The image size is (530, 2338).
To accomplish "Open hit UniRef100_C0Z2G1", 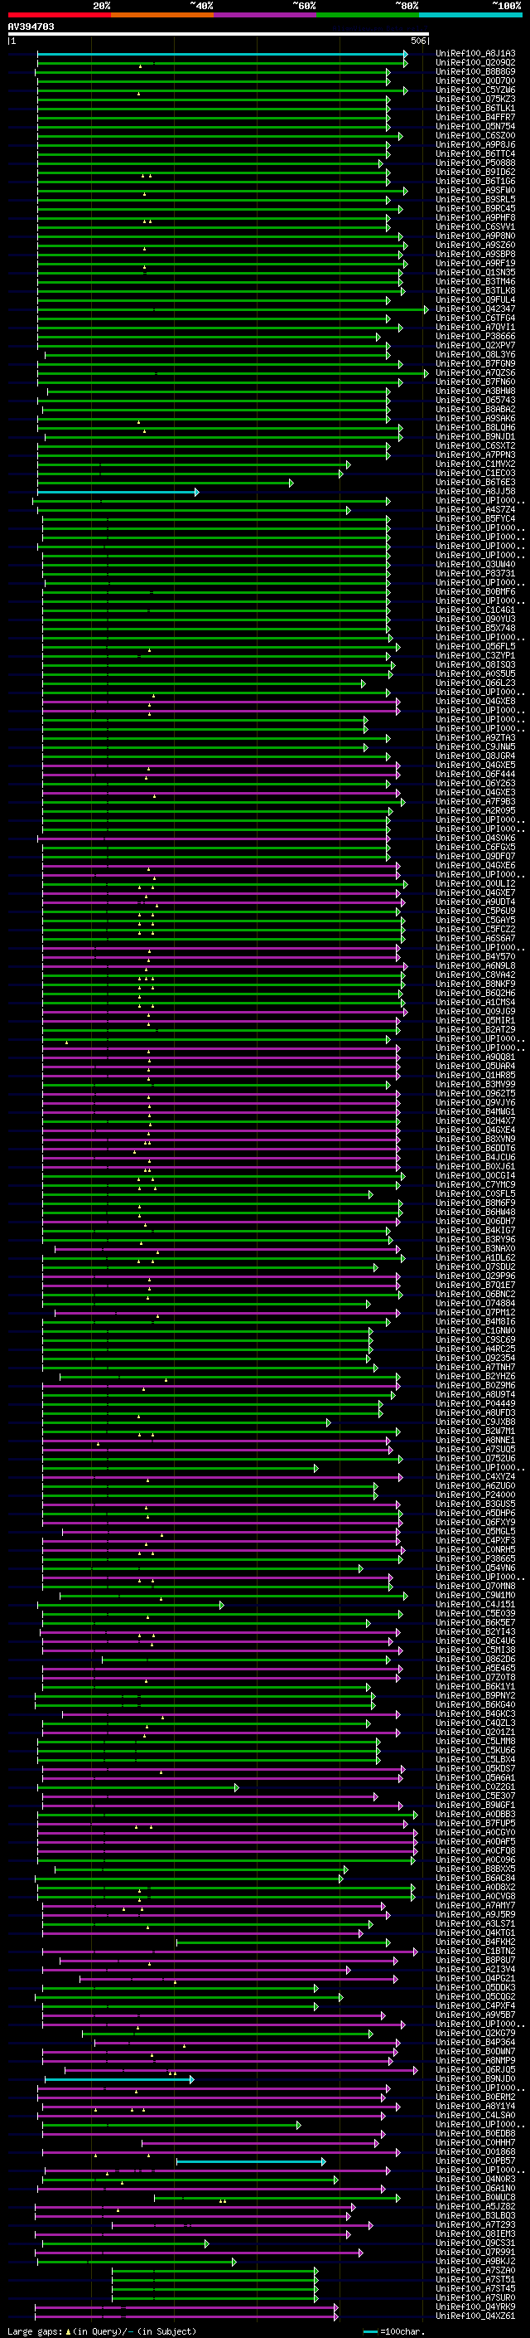I will click(475, 1786).
